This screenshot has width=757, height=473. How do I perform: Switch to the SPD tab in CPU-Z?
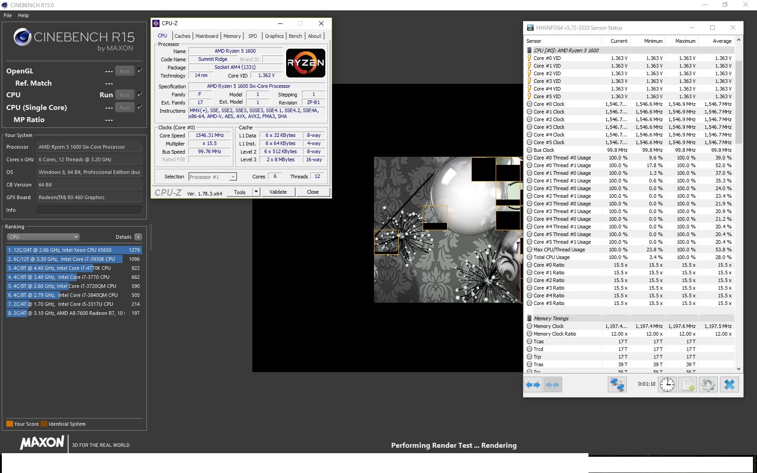click(x=253, y=36)
